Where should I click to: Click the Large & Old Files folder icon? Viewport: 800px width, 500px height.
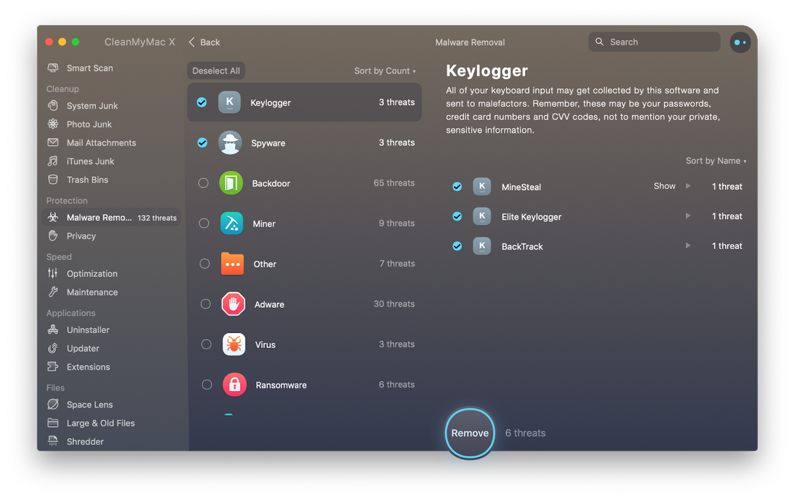53,422
